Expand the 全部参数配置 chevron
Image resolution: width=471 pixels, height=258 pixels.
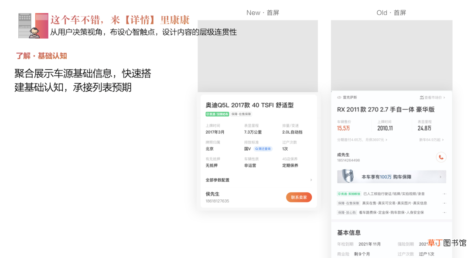click(311, 180)
